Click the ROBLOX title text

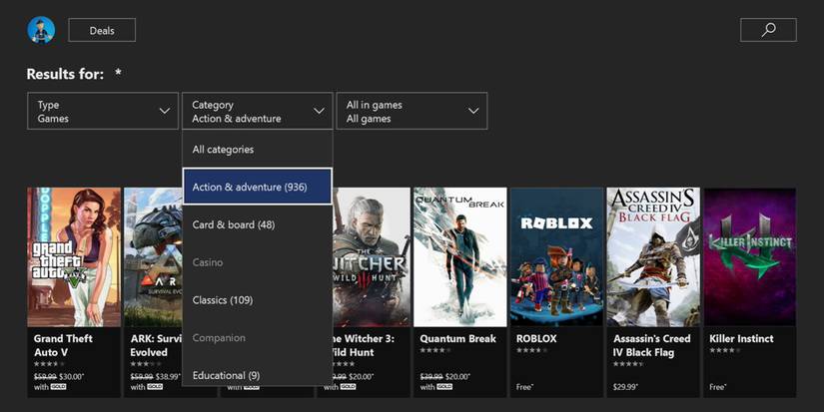point(536,339)
